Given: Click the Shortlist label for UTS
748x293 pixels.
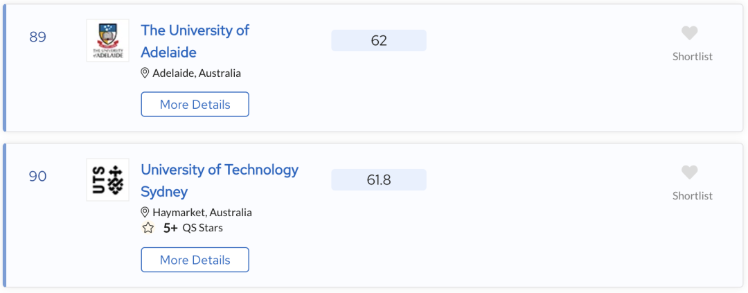Looking at the screenshot, I should (x=692, y=196).
